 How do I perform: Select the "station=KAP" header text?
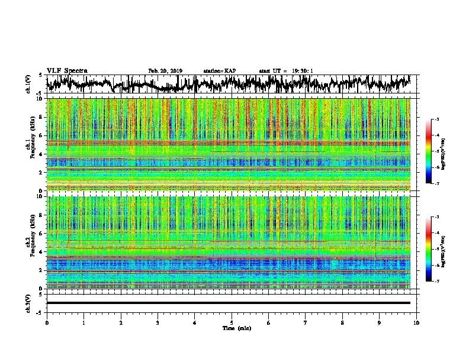pyautogui.click(x=220, y=71)
